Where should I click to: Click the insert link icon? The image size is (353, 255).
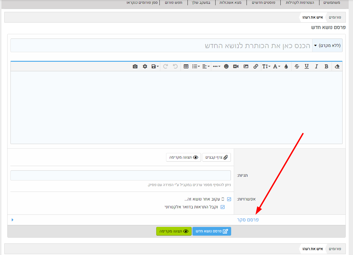point(255,66)
